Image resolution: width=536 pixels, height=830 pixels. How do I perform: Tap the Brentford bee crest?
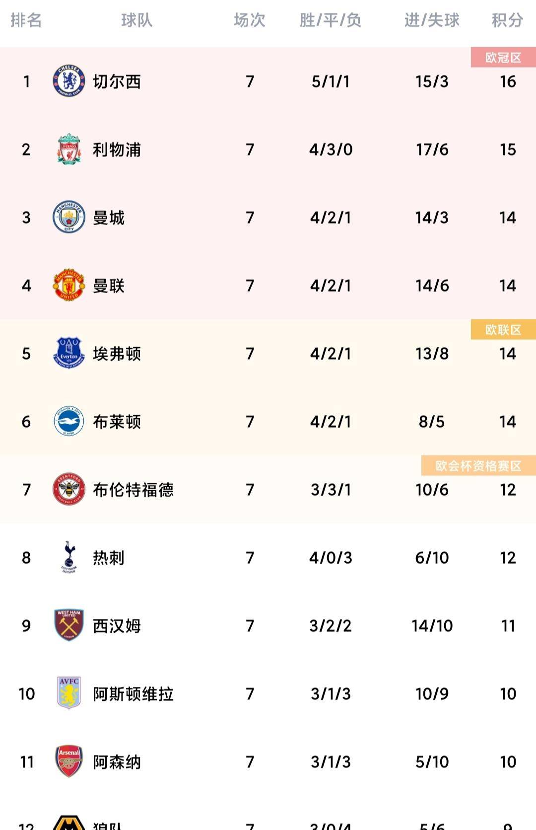pyautogui.click(x=69, y=489)
